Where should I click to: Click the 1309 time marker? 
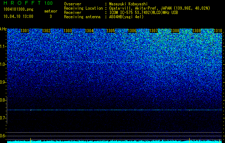pyautogui.click(x=196, y=31)
